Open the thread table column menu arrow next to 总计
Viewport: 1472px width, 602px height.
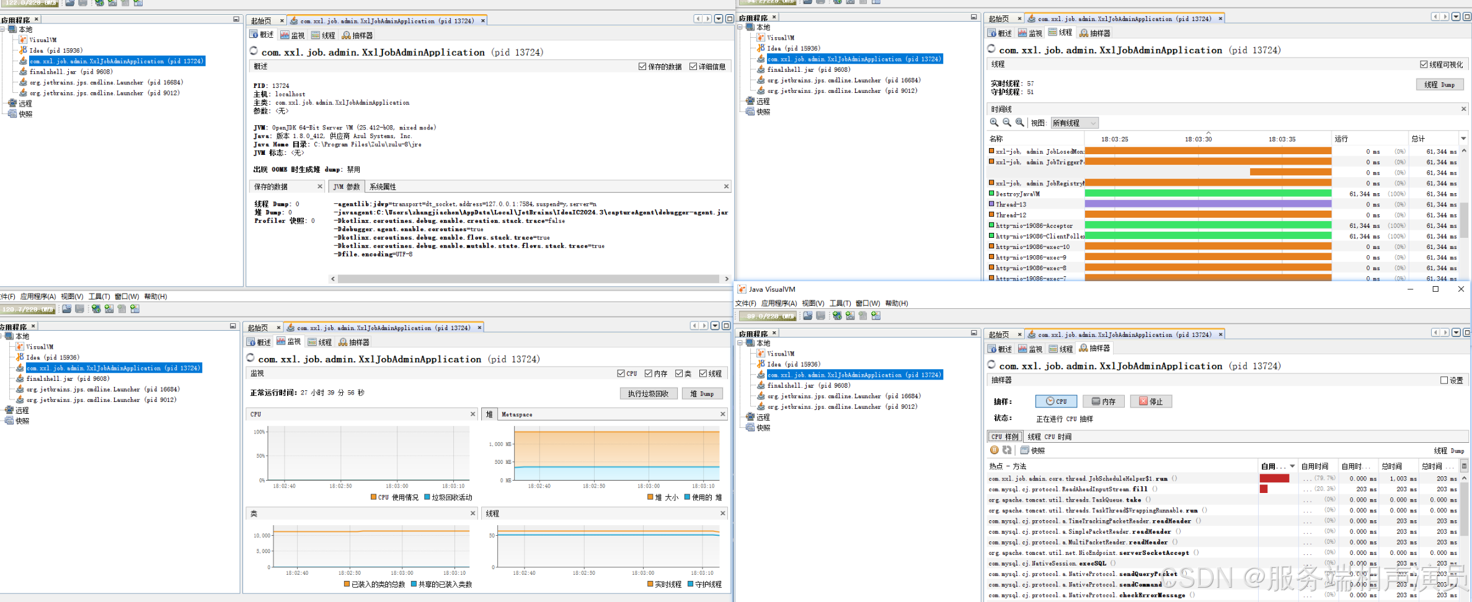pos(1464,138)
